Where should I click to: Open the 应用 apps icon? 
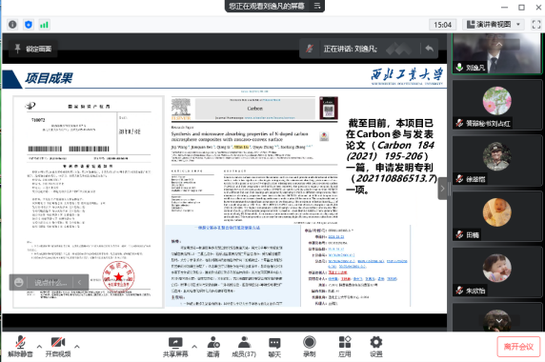coord(345,347)
